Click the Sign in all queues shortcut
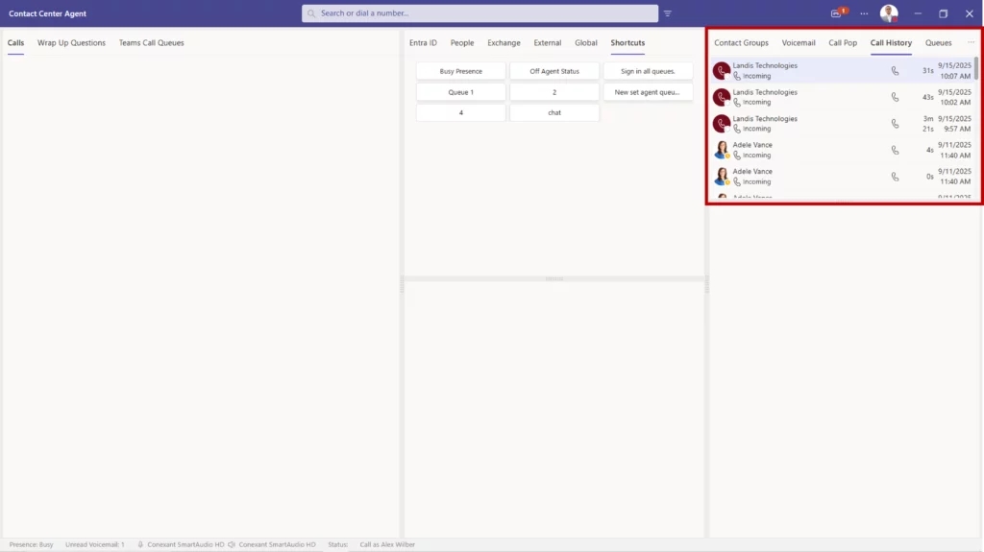The width and height of the screenshot is (984, 552). point(648,71)
